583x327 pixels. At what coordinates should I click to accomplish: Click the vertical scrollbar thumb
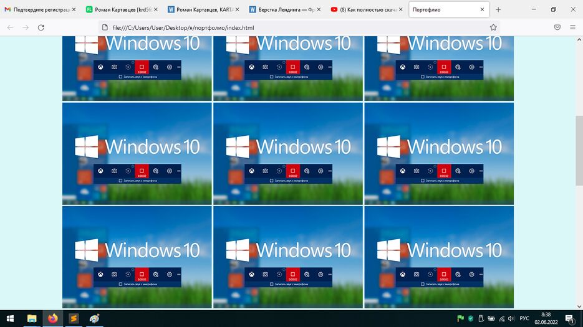click(579, 151)
